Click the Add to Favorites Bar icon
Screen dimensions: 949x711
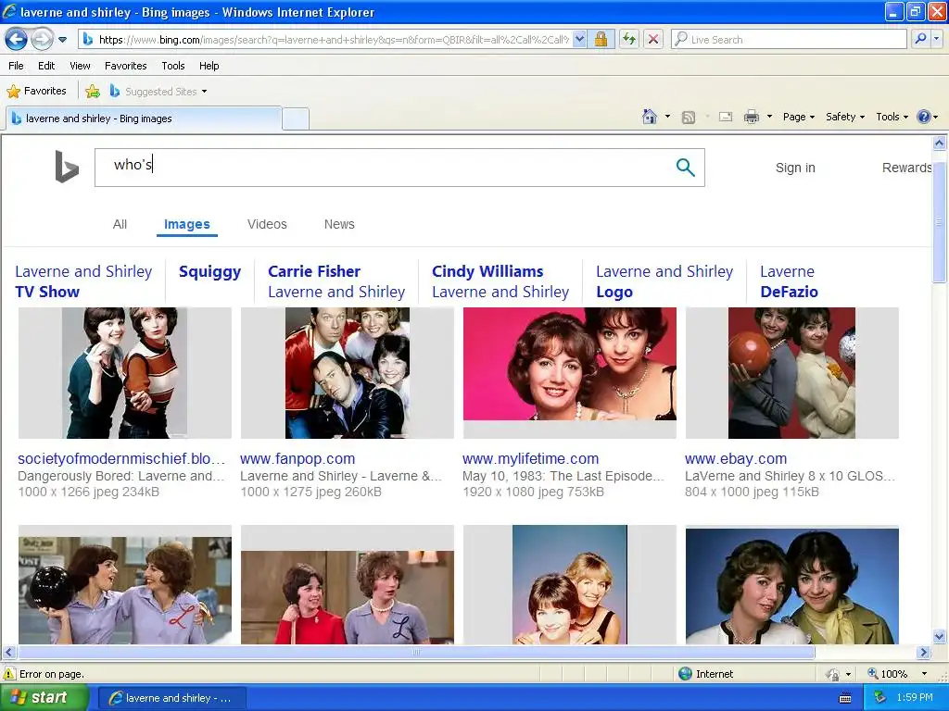click(93, 92)
